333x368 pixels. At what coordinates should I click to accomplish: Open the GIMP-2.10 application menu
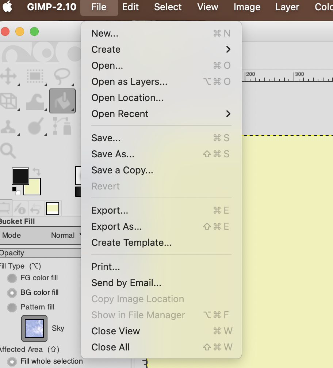coord(51,7)
